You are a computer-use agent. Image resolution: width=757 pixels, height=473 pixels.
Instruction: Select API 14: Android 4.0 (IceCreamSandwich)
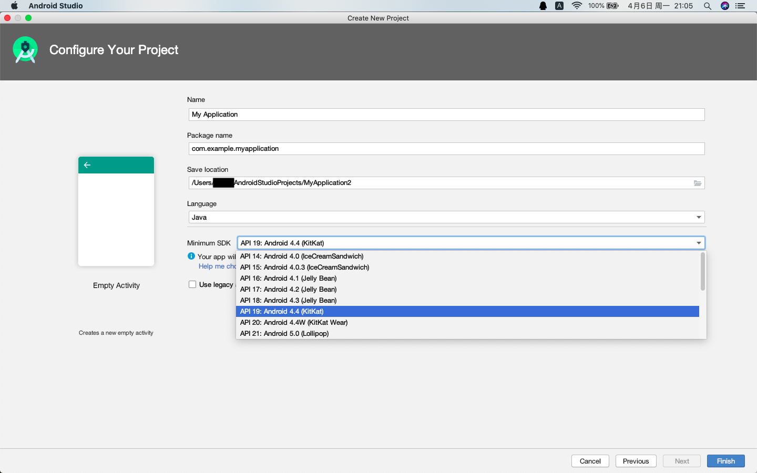click(302, 256)
